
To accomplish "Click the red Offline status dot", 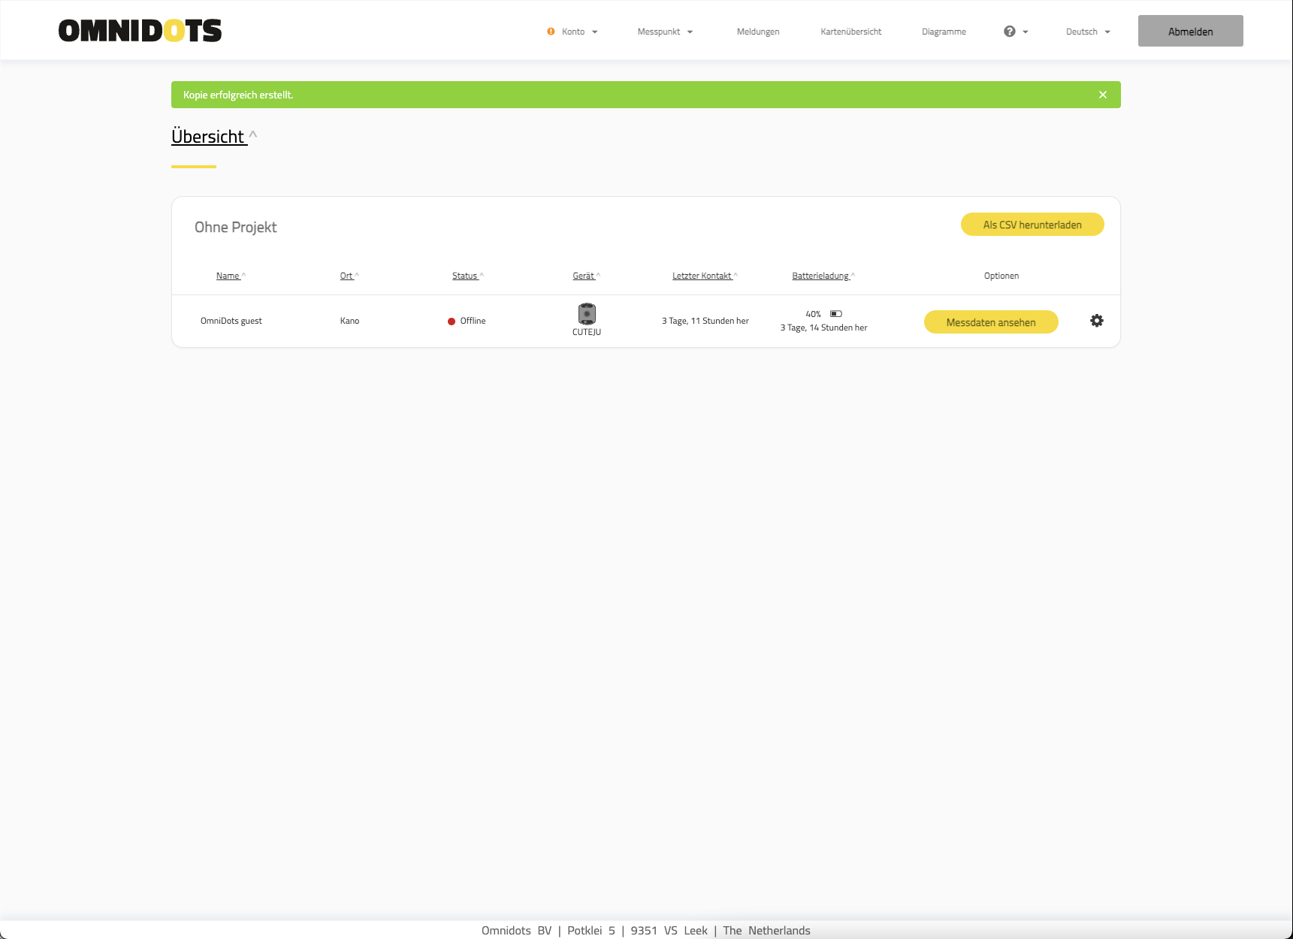I will (x=452, y=322).
